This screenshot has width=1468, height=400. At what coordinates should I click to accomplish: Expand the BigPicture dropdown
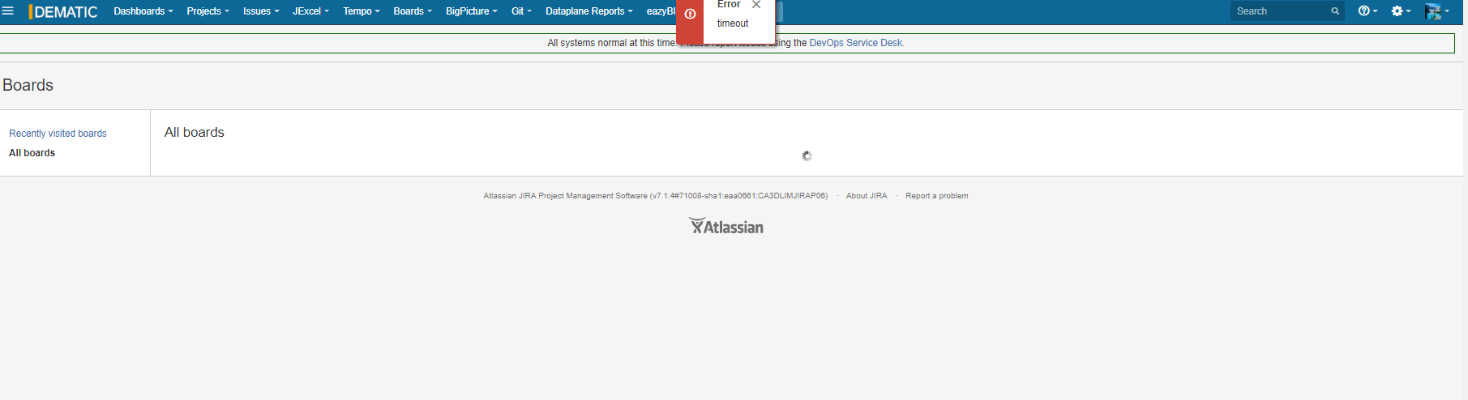(x=471, y=11)
